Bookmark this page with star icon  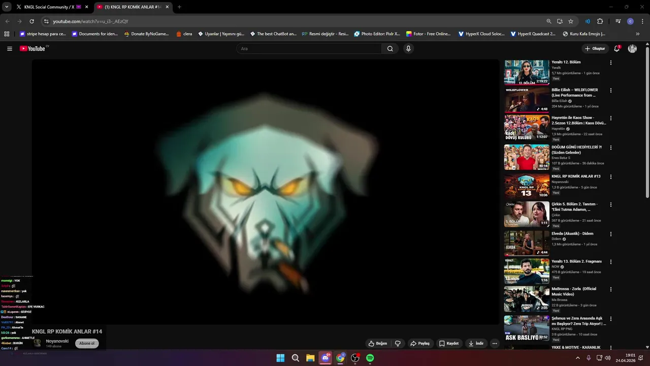tap(571, 21)
